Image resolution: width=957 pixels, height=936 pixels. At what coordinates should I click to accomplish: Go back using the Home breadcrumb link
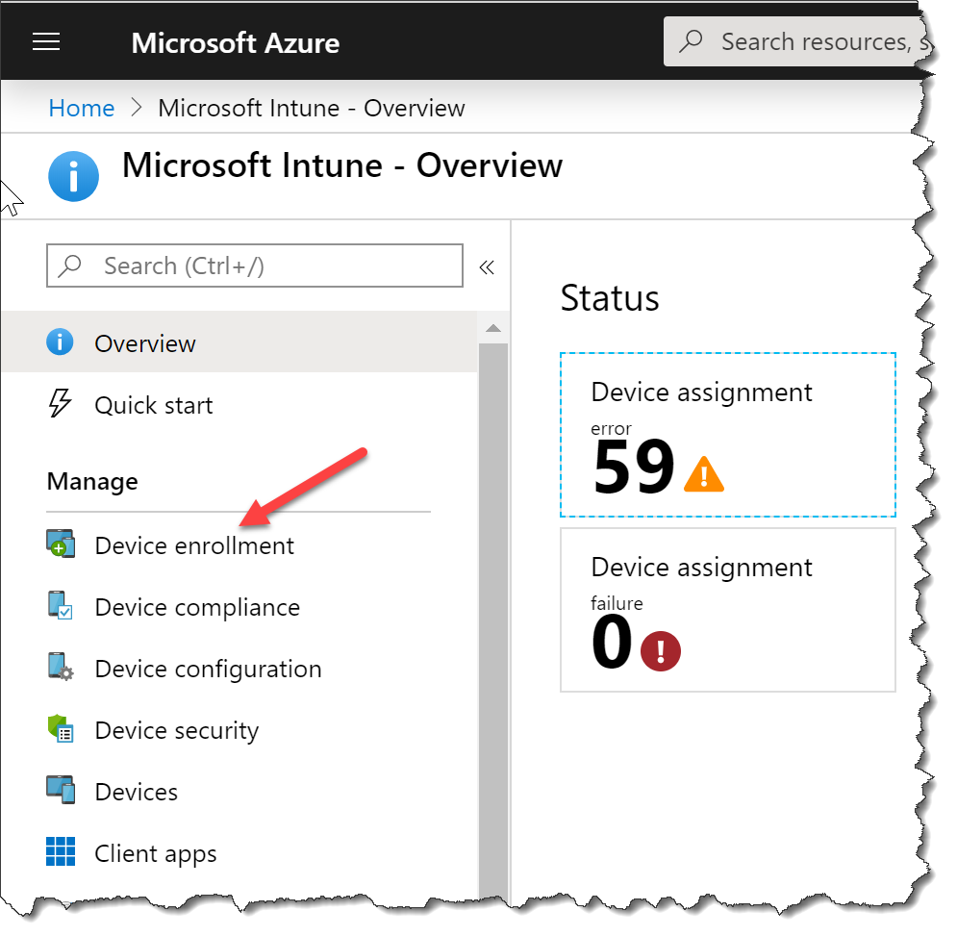pyautogui.click(x=81, y=108)
